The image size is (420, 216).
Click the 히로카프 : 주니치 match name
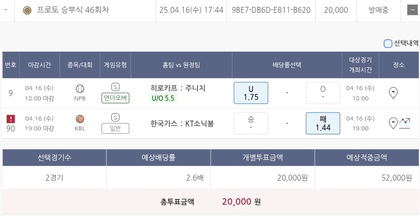[178, 88]
